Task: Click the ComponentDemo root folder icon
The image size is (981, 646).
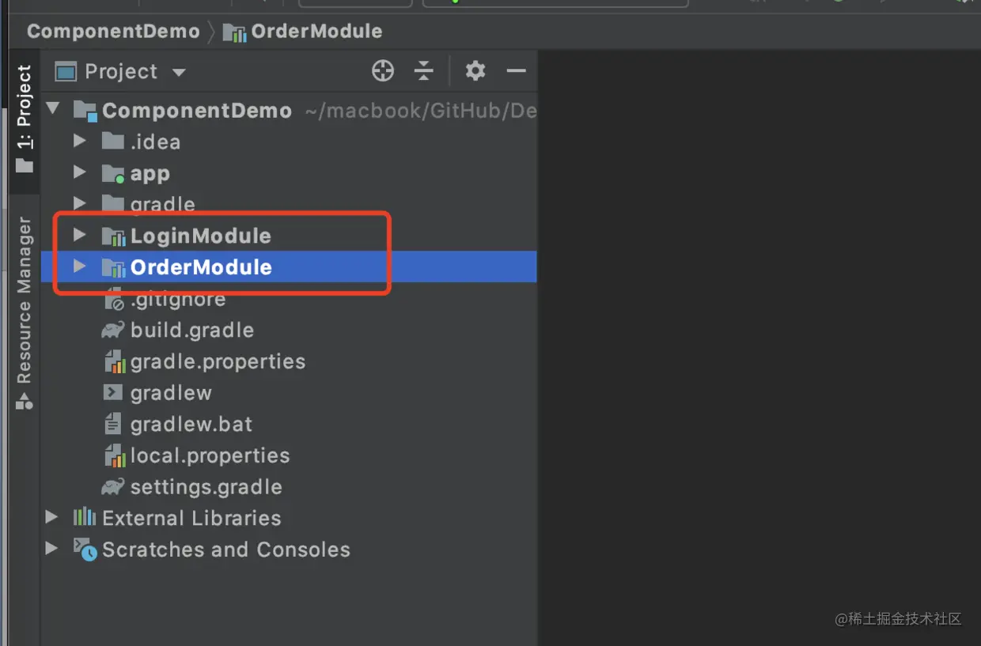Action: pos(85,111)
